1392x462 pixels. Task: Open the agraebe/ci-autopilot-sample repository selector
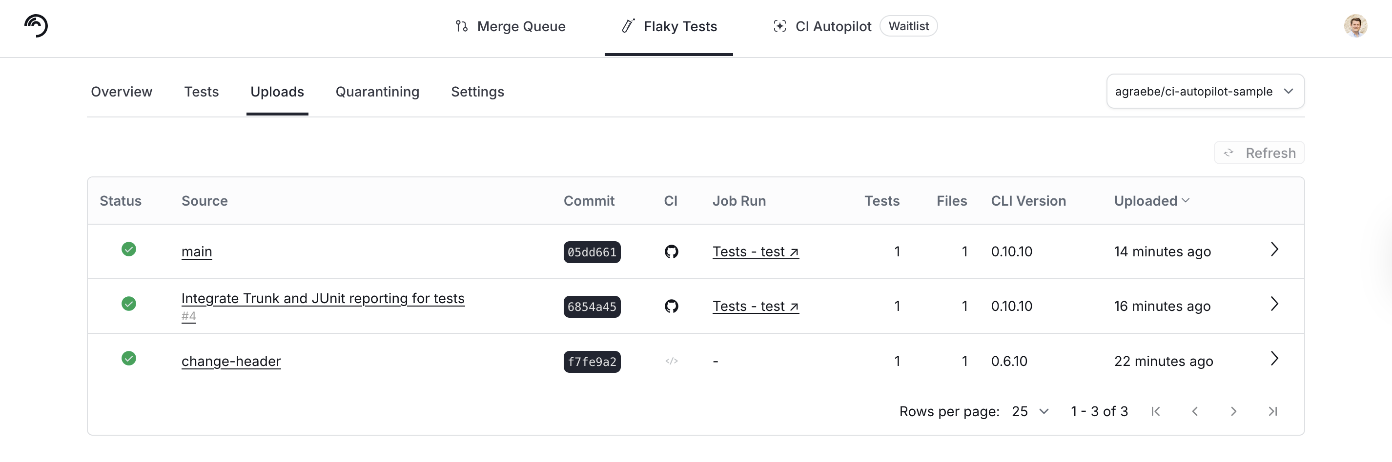[x=1205, y=91]
